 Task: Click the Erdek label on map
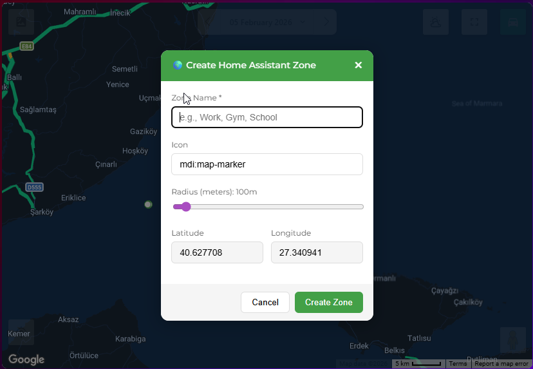pos(359,346)
